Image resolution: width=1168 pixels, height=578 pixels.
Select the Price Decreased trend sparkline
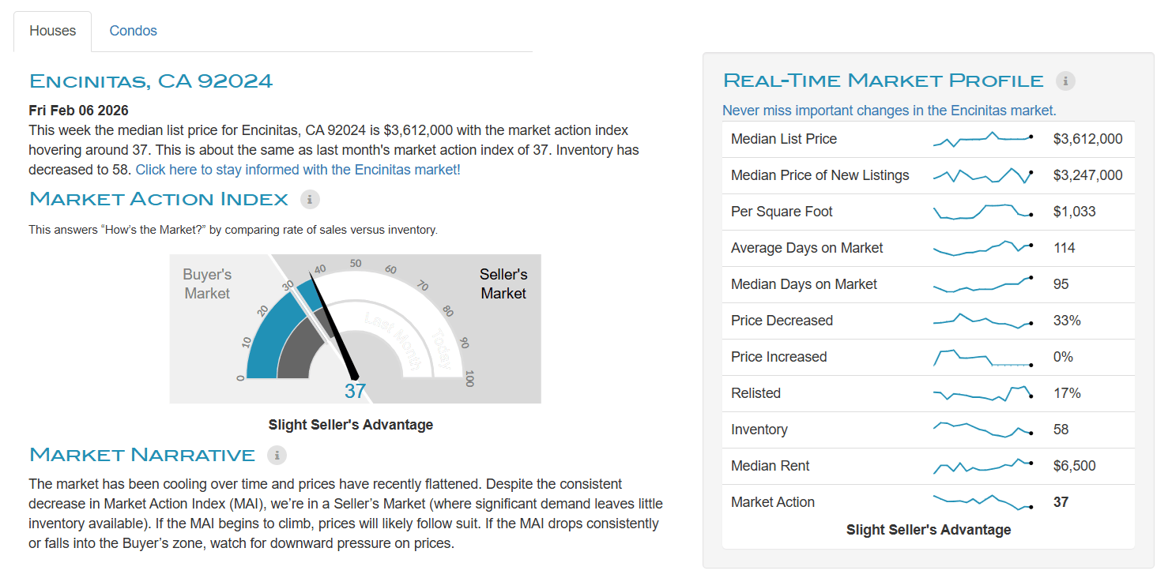tap(983, 321)
